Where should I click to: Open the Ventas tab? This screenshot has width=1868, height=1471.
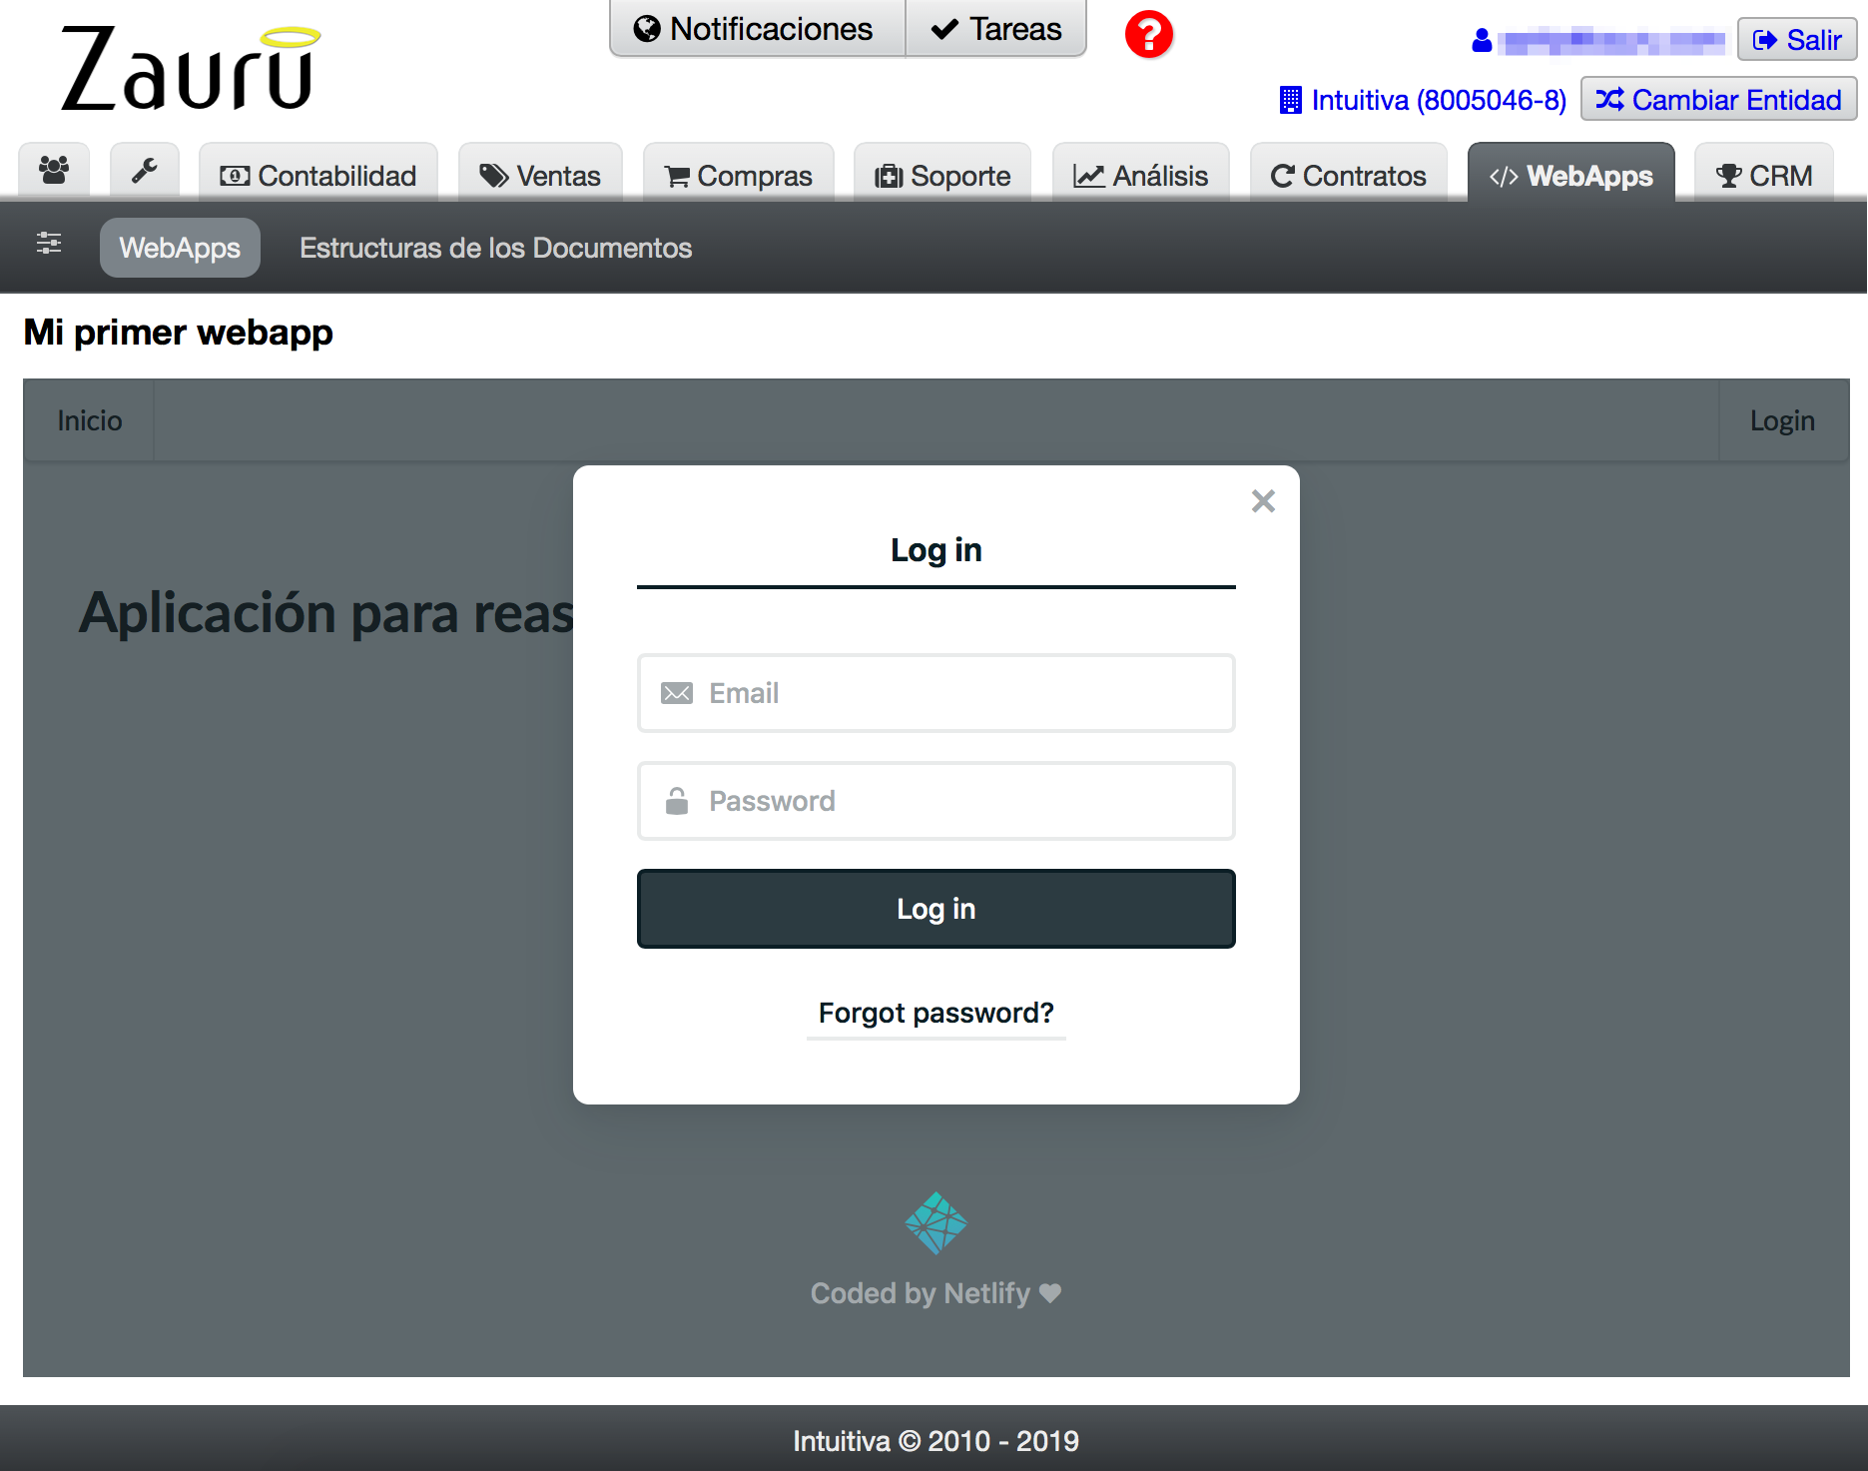540,175
